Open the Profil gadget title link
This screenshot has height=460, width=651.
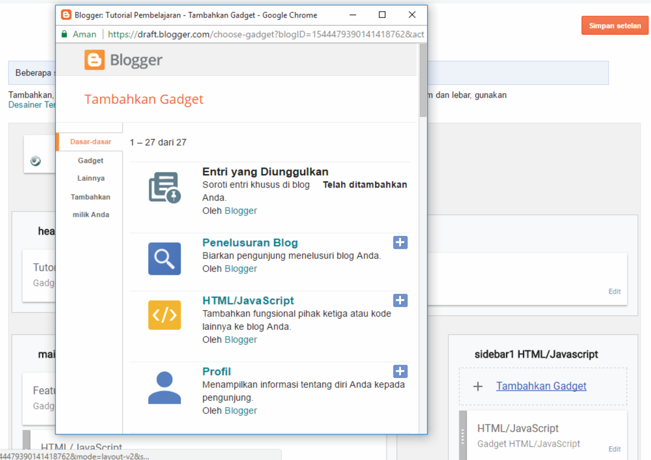click(x=216, y=372)
